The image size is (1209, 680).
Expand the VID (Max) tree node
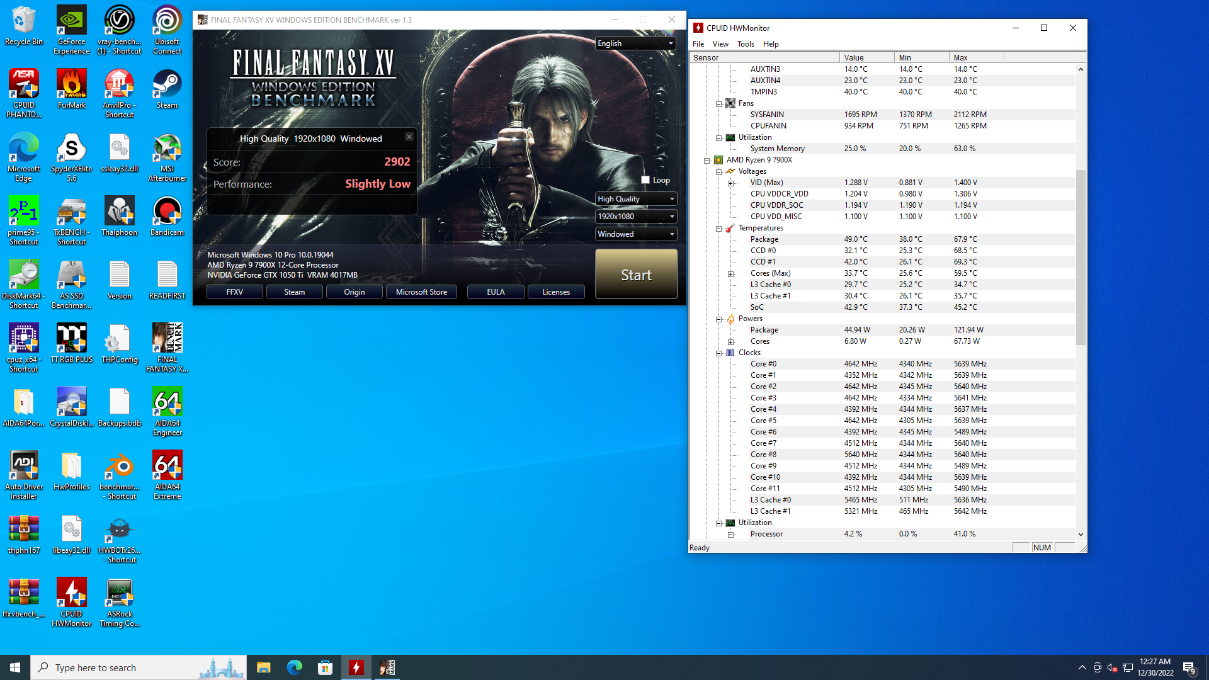(x=730, y=183)
